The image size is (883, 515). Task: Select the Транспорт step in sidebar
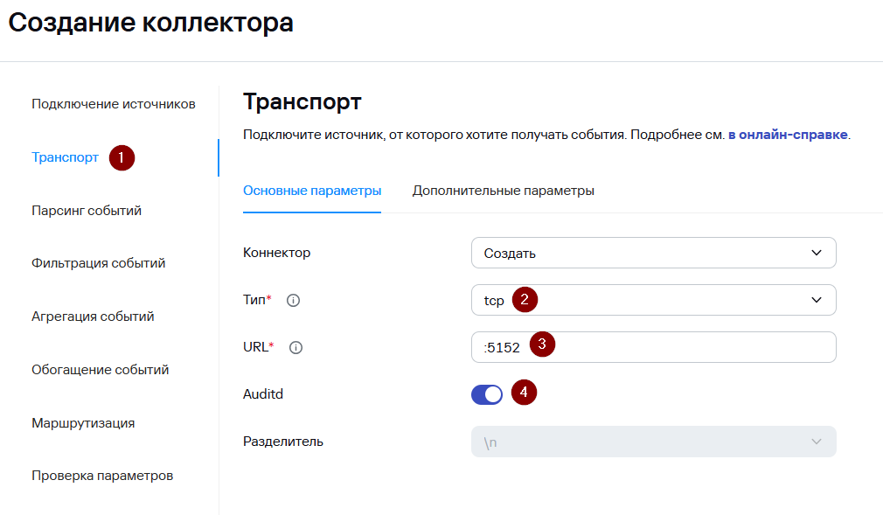(65, 157)
